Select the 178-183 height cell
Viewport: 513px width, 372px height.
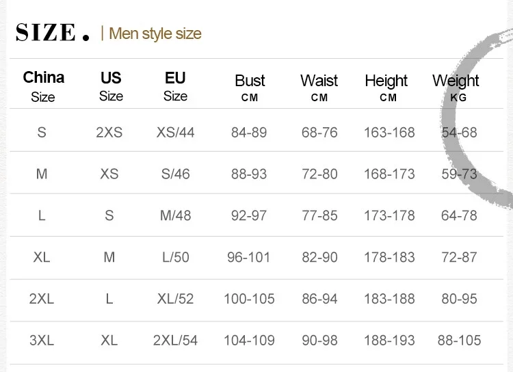click(389, 258)
